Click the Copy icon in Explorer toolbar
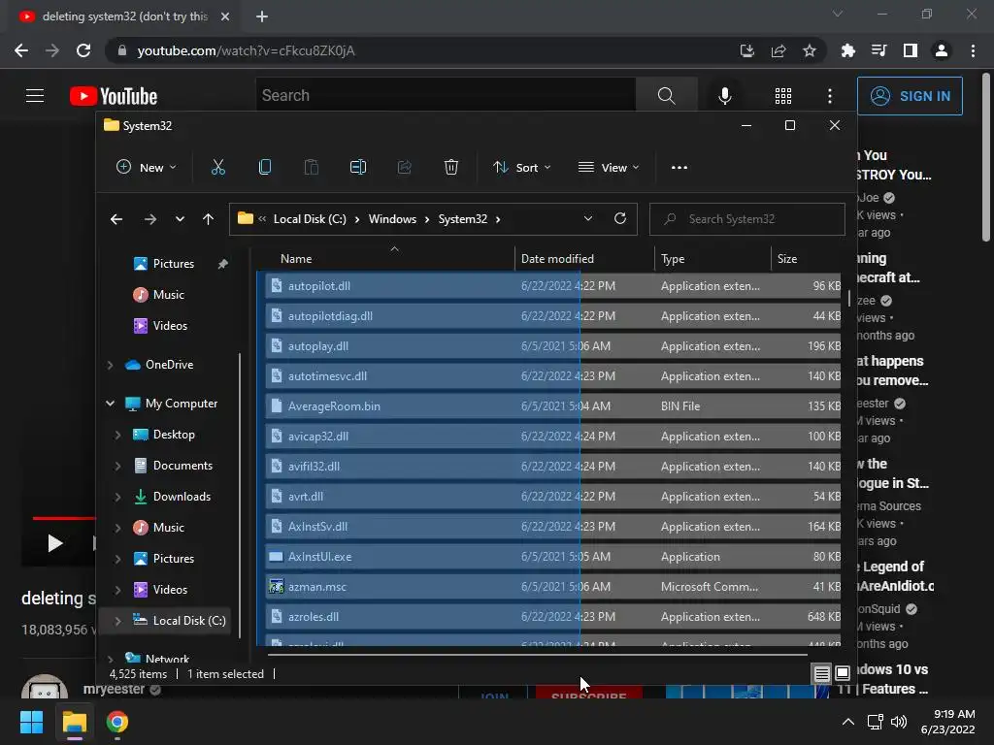 265,167
